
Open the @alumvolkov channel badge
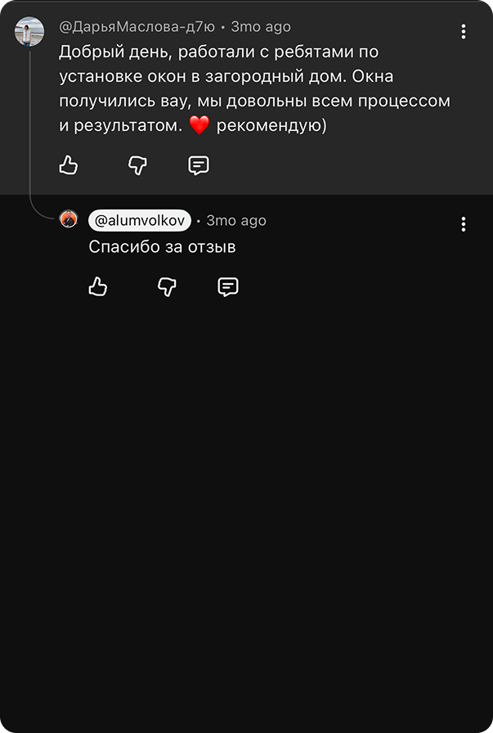point(140,221)
